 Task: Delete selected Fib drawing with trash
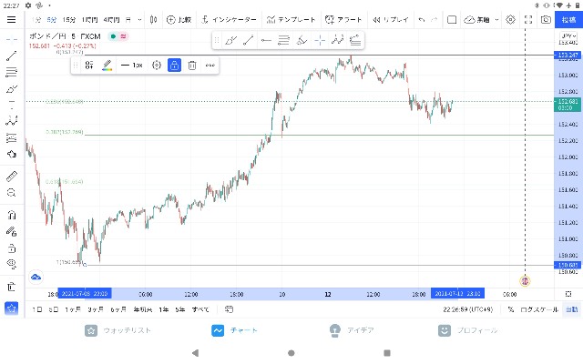click(x=192, y=66)
